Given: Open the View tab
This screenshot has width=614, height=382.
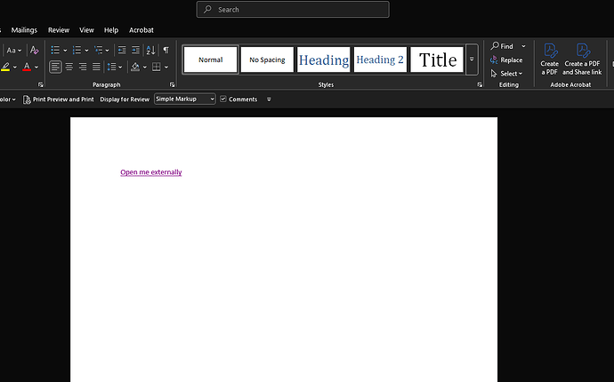Looking at the screenshot, I should pos(86,30).
